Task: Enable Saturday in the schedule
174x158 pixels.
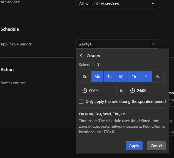Action: coord(158,77)
